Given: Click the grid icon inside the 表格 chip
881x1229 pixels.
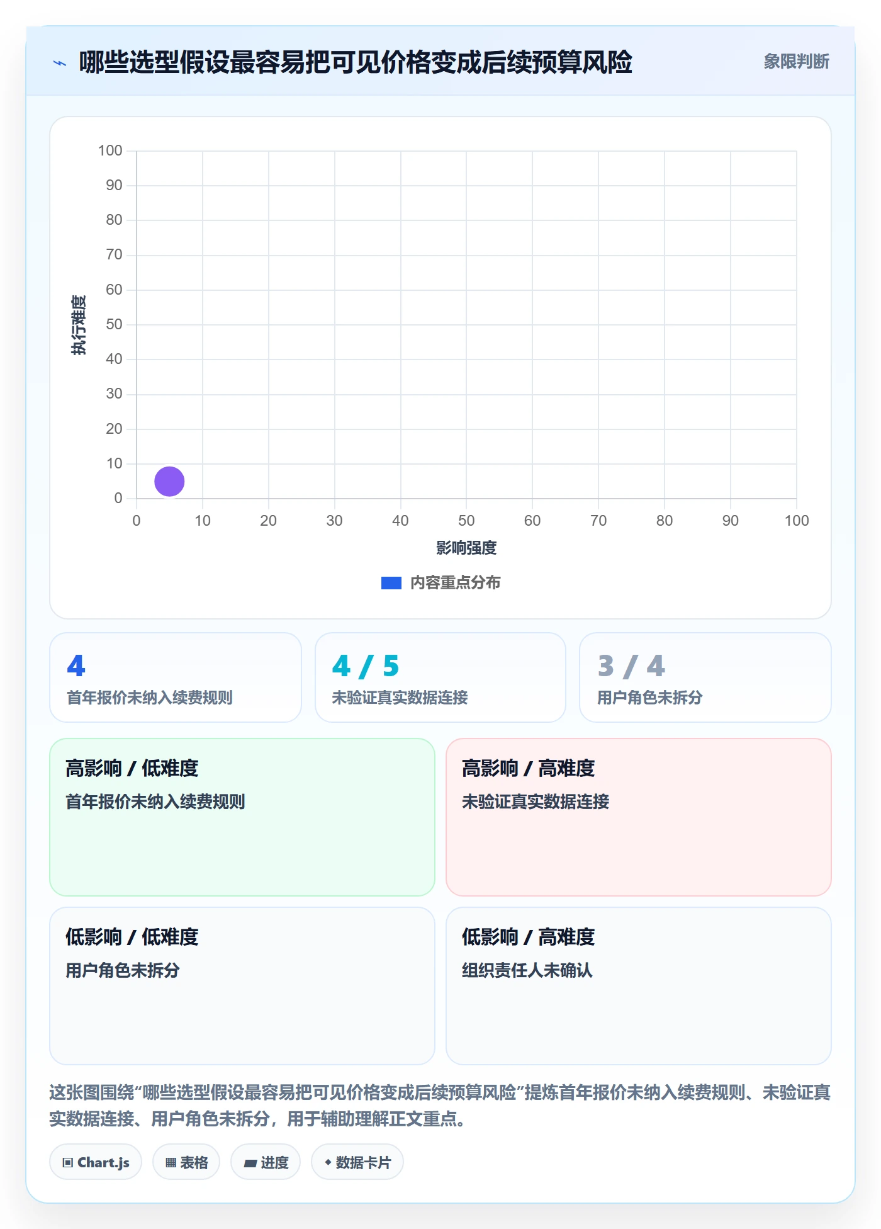Looking at the screenshot, I should click(171, 1163).
